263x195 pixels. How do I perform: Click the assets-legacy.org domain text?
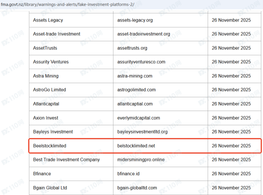click(x=135, y=20)
